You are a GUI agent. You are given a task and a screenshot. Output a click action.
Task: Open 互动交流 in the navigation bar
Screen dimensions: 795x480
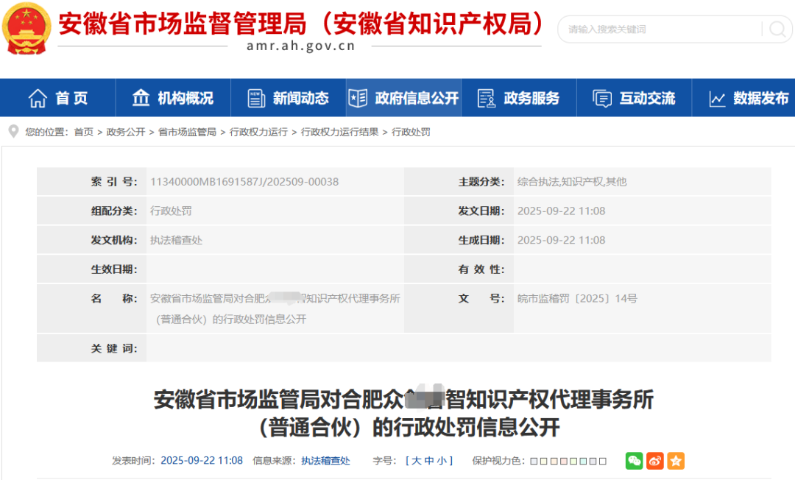tap(635, 98)
